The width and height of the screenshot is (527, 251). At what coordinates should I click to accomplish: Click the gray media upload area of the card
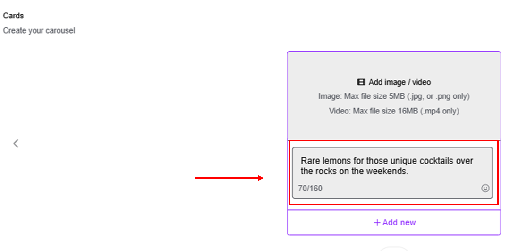pos(394,96)
